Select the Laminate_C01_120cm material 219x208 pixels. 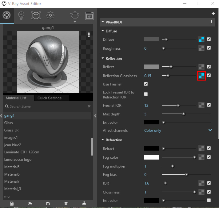pyautogui.click(x=47, y=152)
